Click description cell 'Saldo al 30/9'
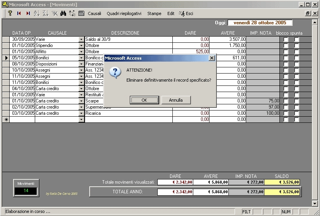This screenshot has height=216, width=320. click(129, 39)
